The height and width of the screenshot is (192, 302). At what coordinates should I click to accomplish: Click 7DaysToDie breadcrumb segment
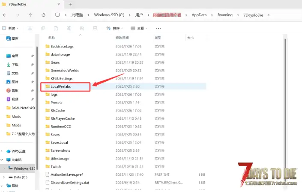click(x=253, y=15)
